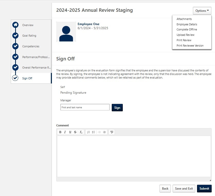Click the Decrease Indent icon
This screenshot has width=215, height=196.
pyautogui.click(x=99, y=132)
